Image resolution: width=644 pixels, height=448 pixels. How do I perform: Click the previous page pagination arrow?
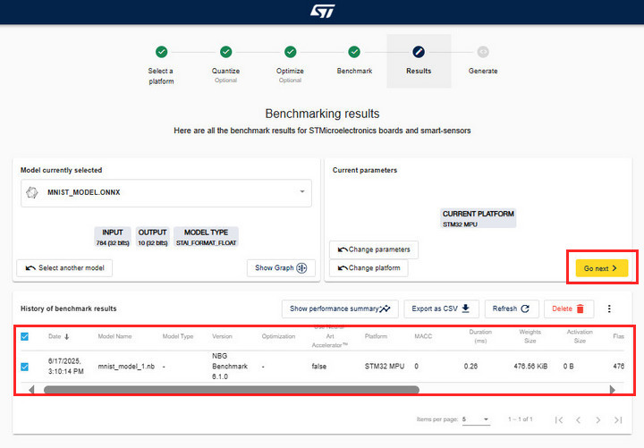pyautogui.click(x=579, y=419)
